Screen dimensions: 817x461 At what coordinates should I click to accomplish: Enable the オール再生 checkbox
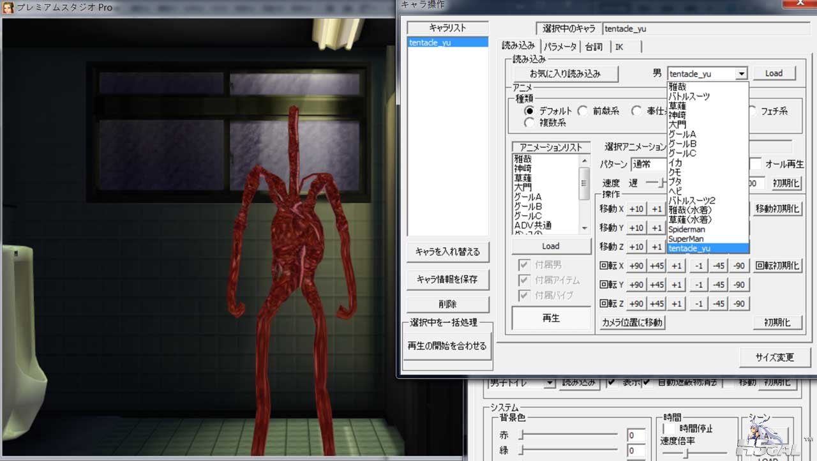pos(756,164)
